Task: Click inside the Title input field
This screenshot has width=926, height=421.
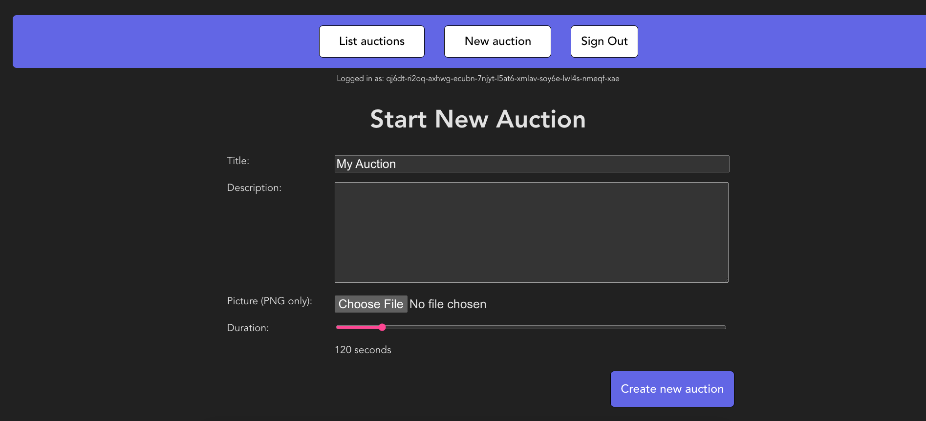Action: pyautogui.click(x=532, y=164)
